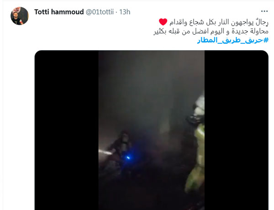The image size is (274, 210).
Task: Click the white helmet of the firefighter
Action: [x=199, y=105]
